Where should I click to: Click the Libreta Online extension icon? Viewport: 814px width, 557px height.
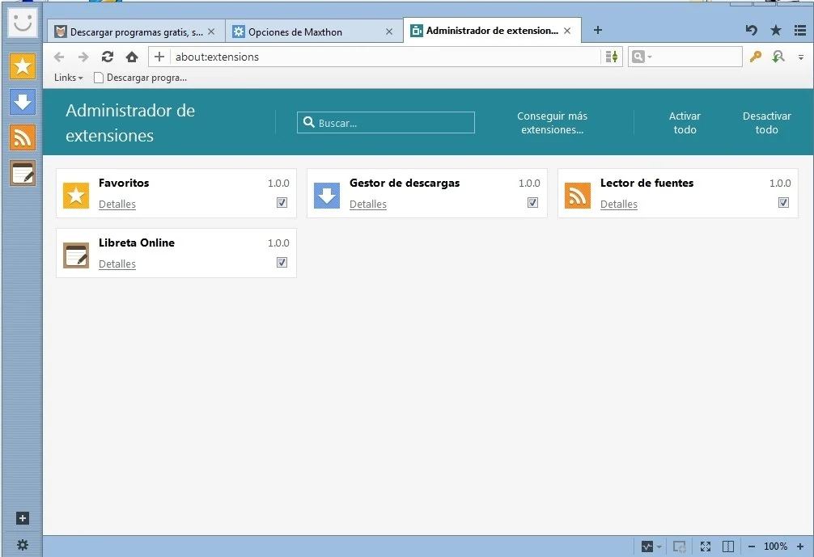click(x=76, y=255)
